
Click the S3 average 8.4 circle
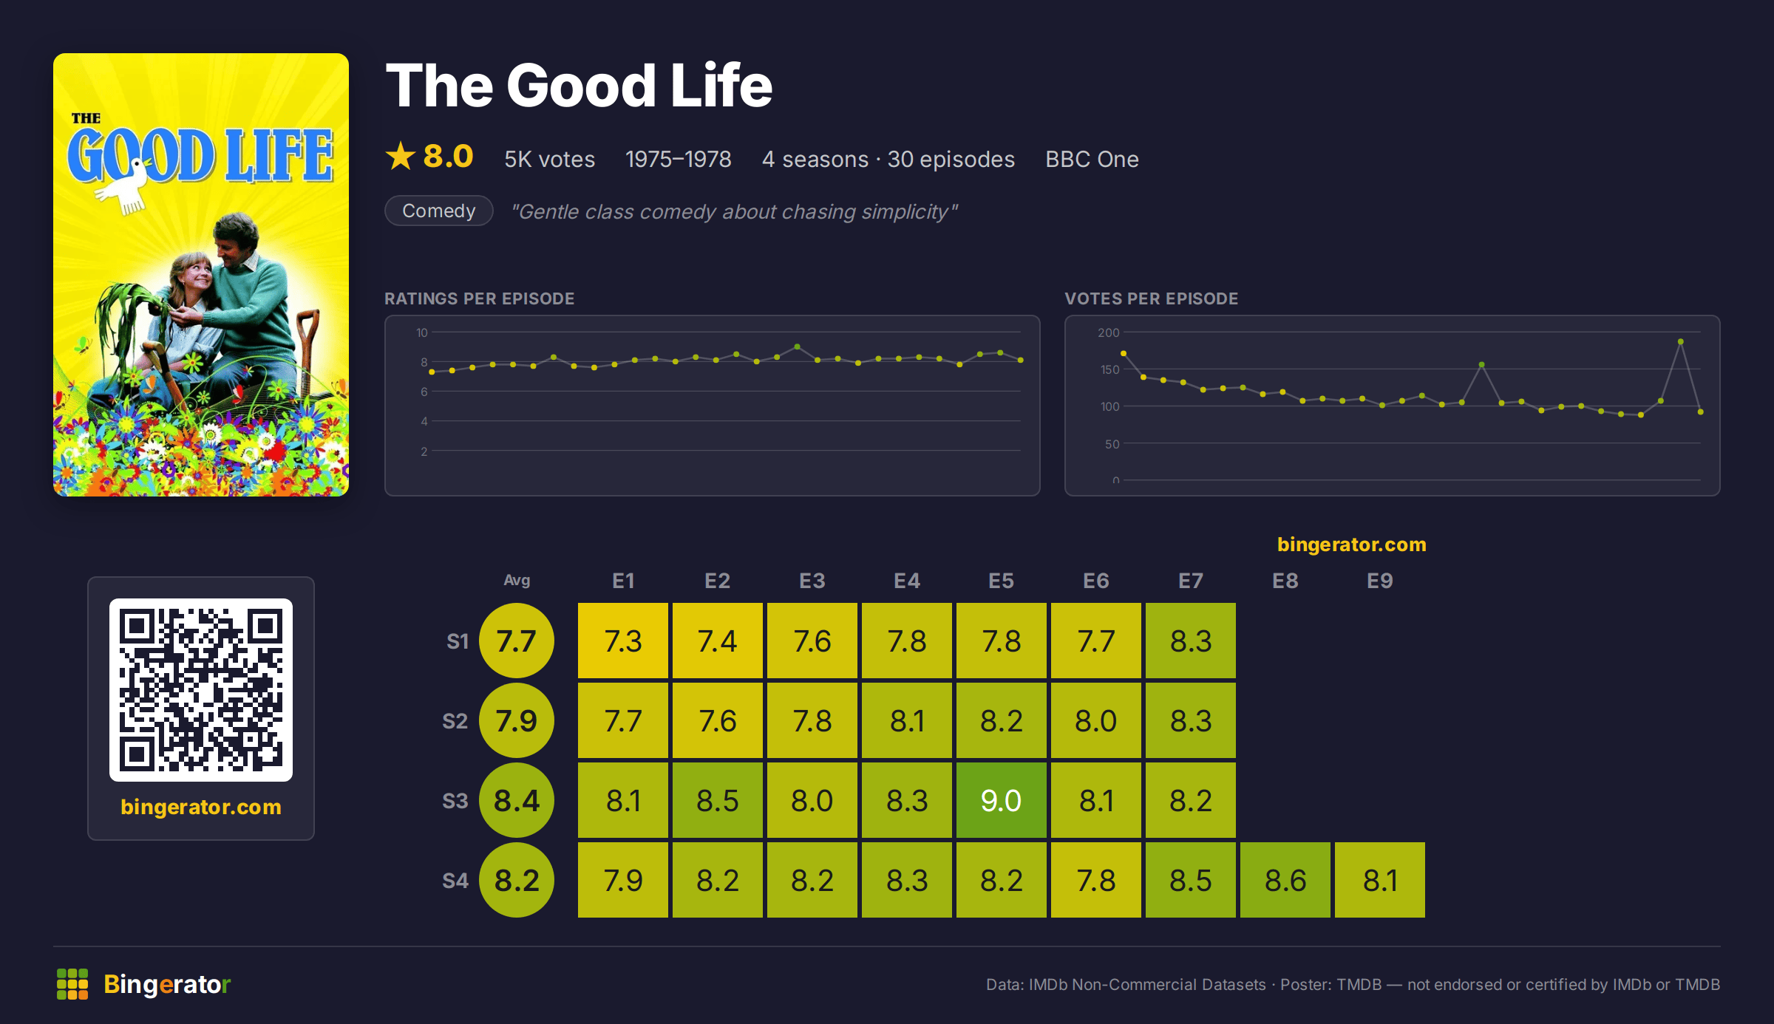tap(517, 800)
